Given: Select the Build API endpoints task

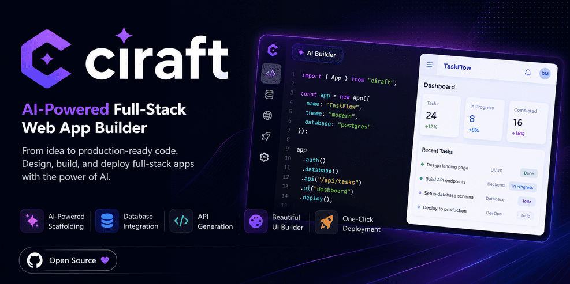Looking at the screenshot, I should [x=446, y=180].
